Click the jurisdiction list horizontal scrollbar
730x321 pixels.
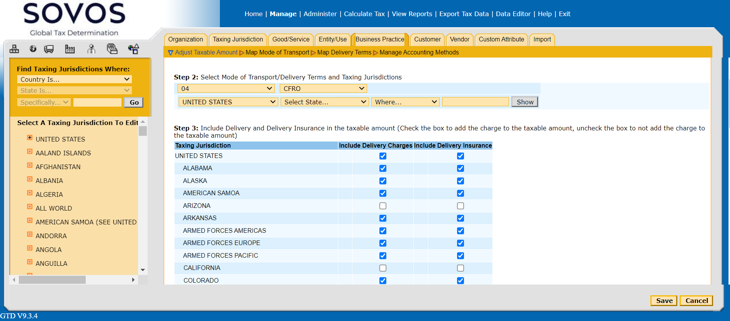[52, 280]
